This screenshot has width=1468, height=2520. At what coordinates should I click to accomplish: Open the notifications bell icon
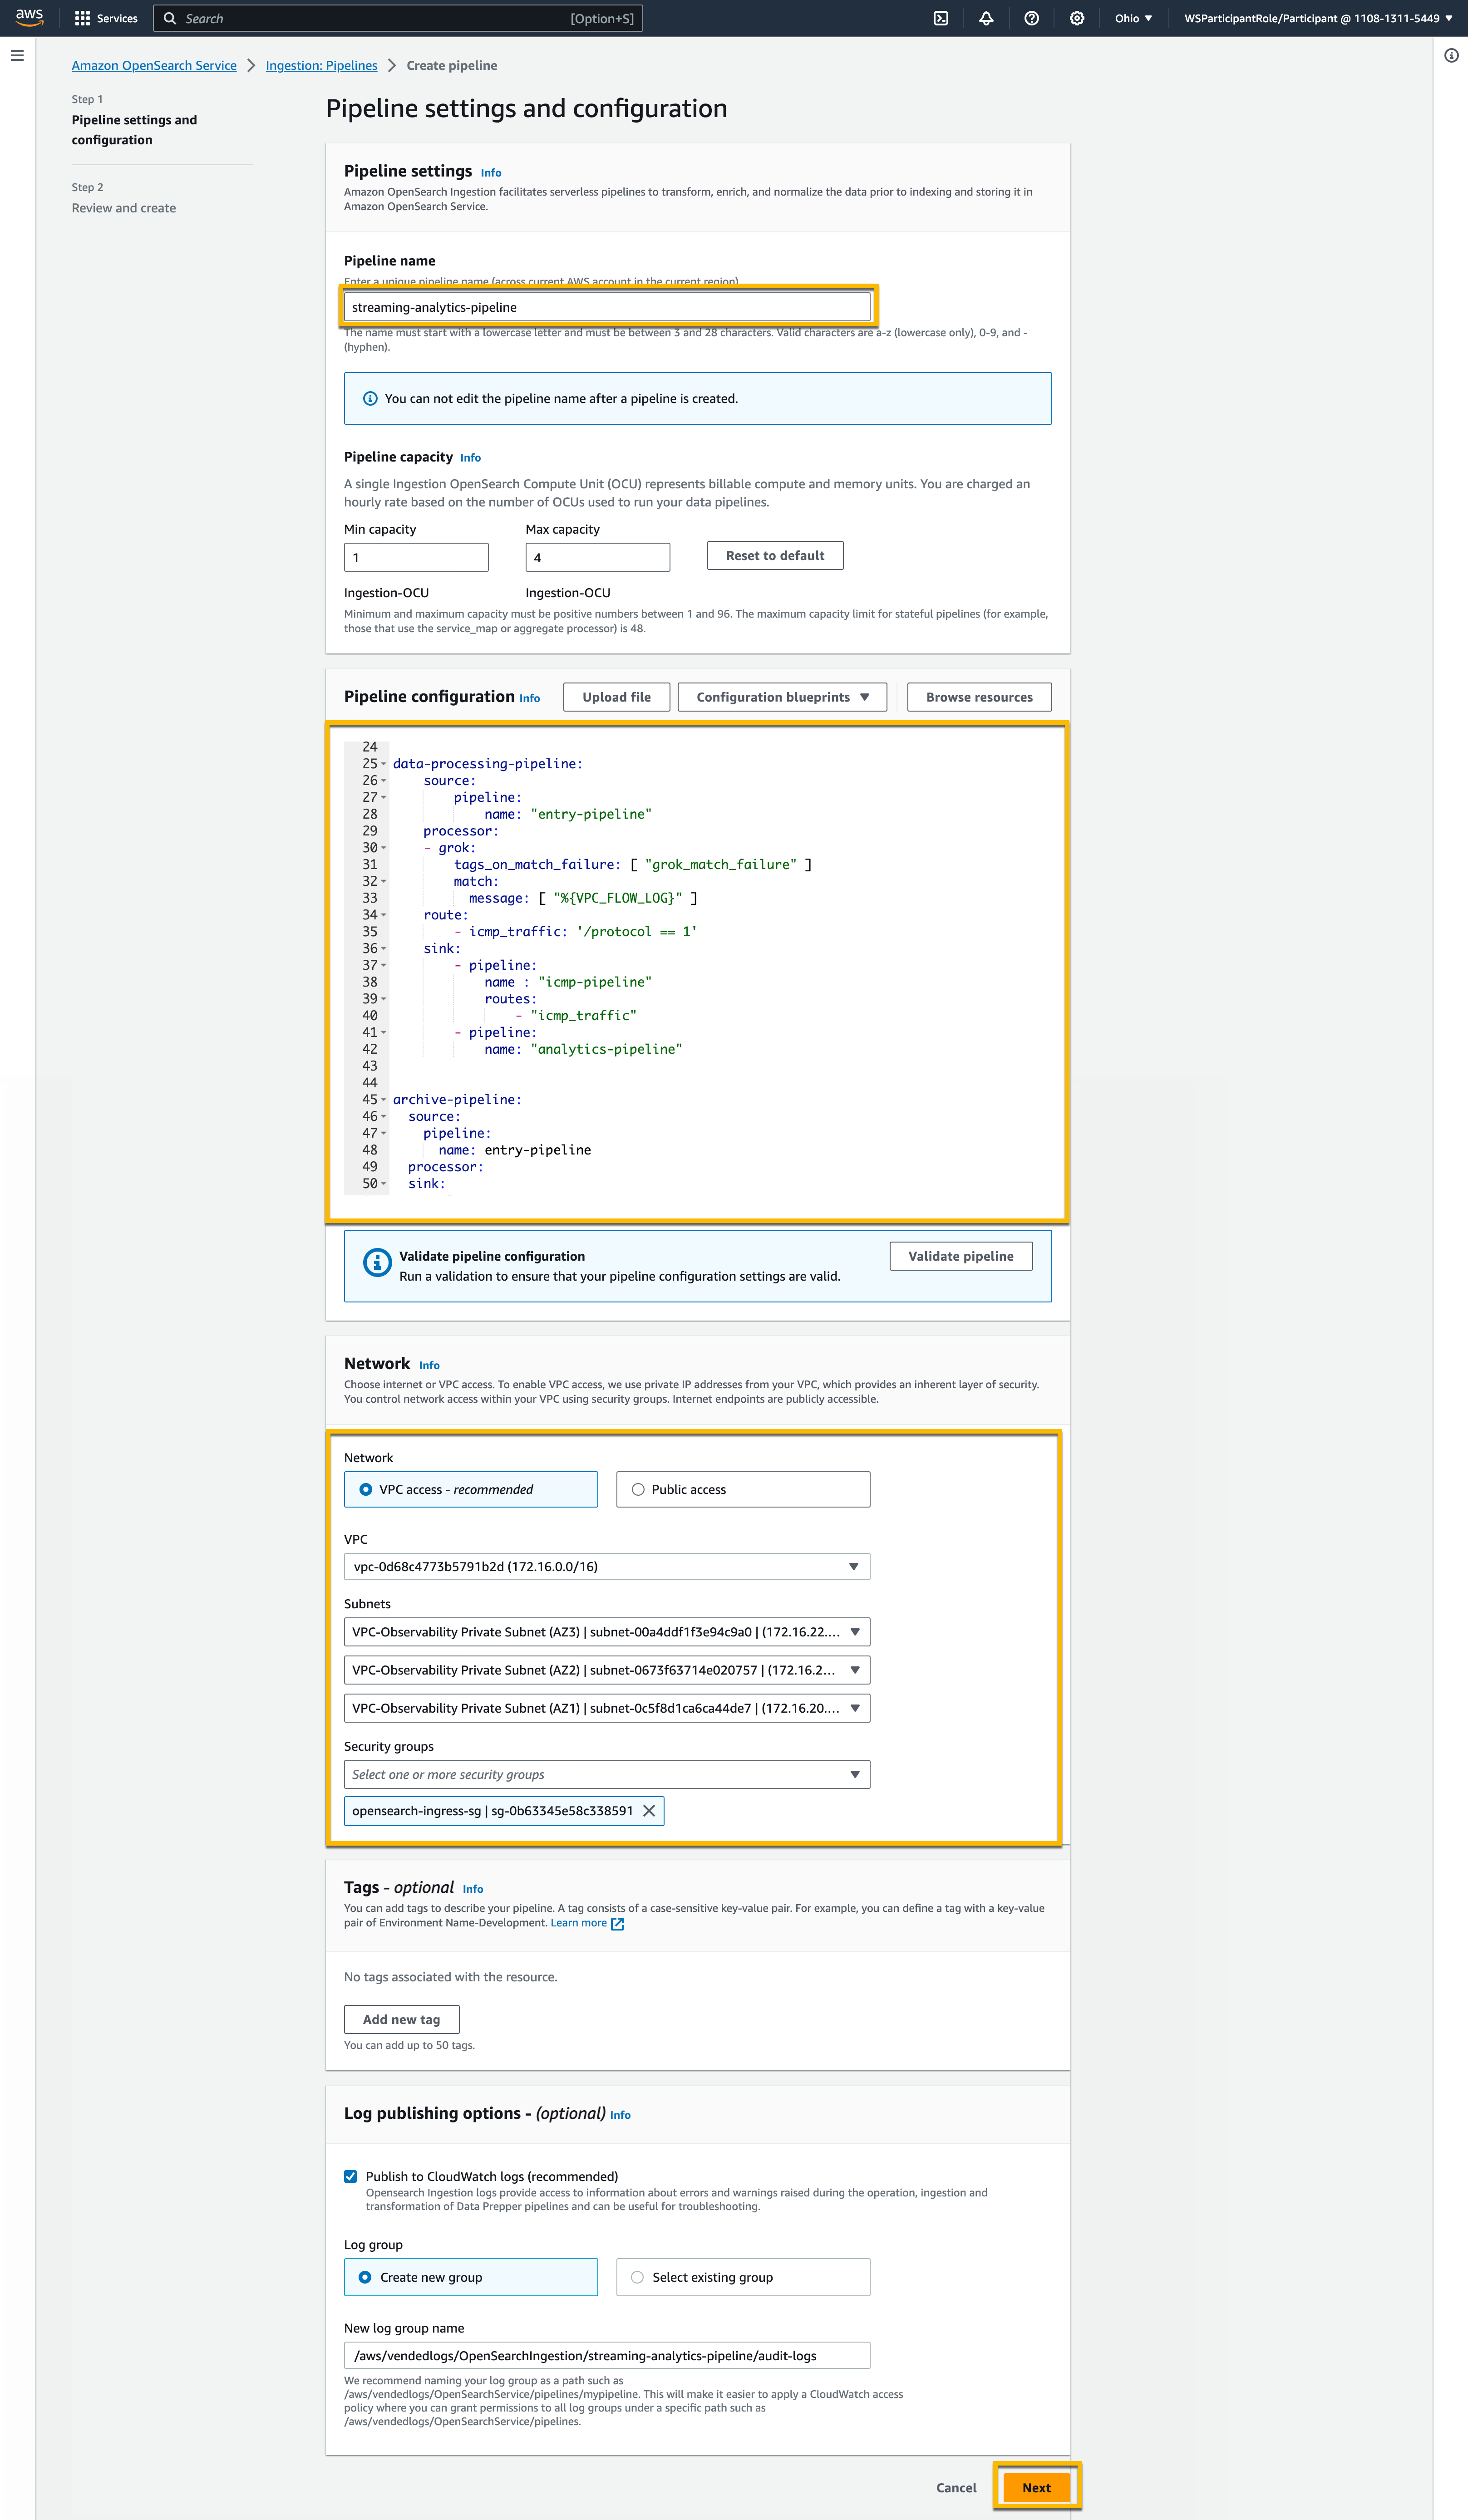[x=986, y=18]
